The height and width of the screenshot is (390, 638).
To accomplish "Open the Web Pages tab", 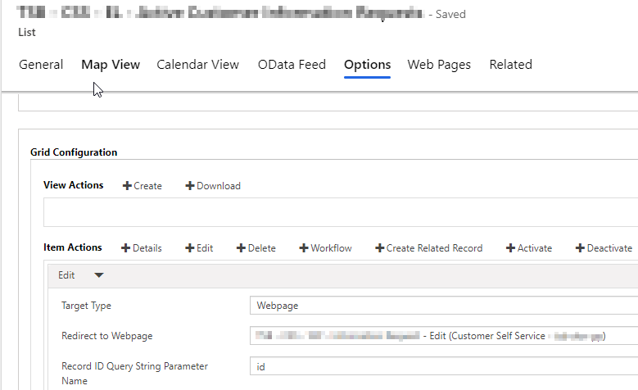I will [x=439, y=65].
